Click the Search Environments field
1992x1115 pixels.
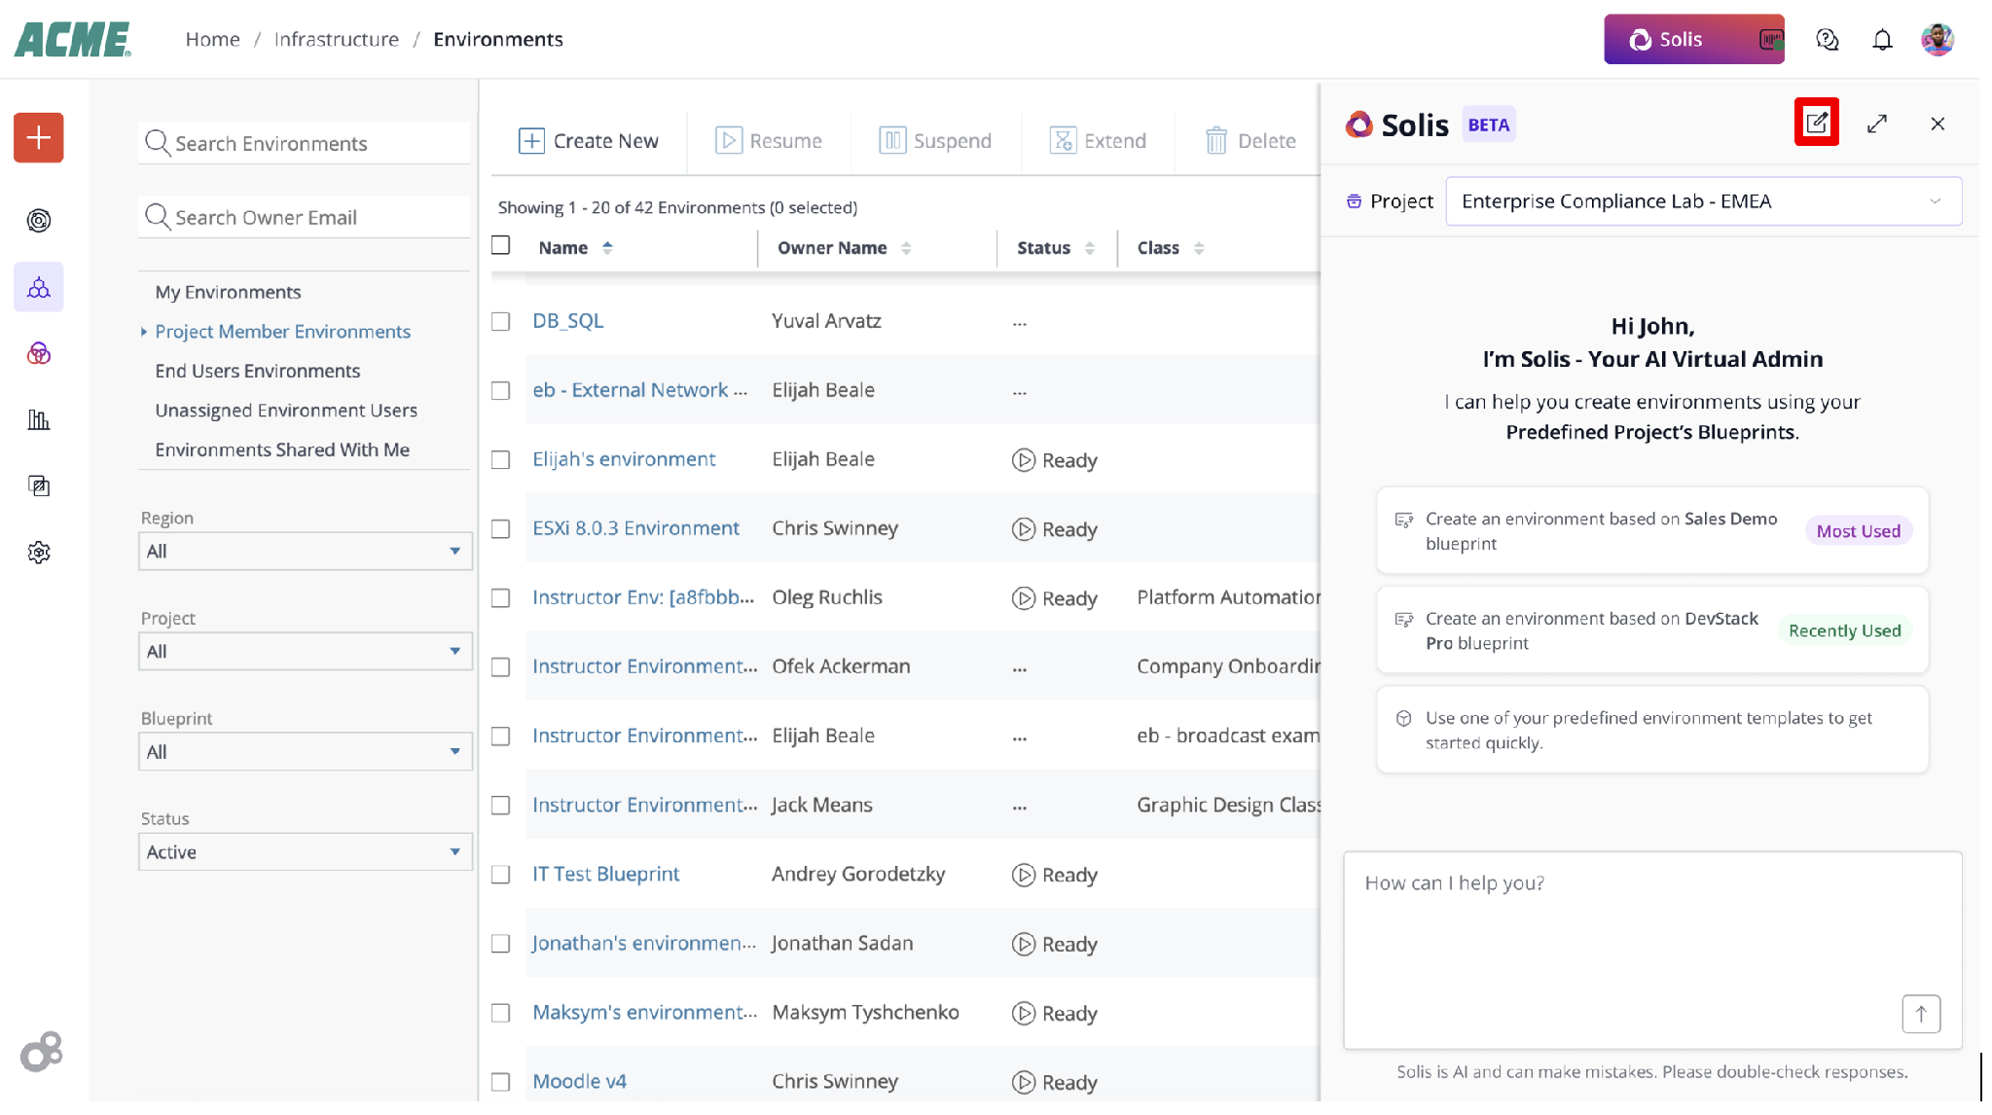coord(305,143)
